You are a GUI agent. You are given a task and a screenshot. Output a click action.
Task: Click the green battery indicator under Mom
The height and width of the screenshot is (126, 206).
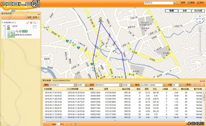25,31
